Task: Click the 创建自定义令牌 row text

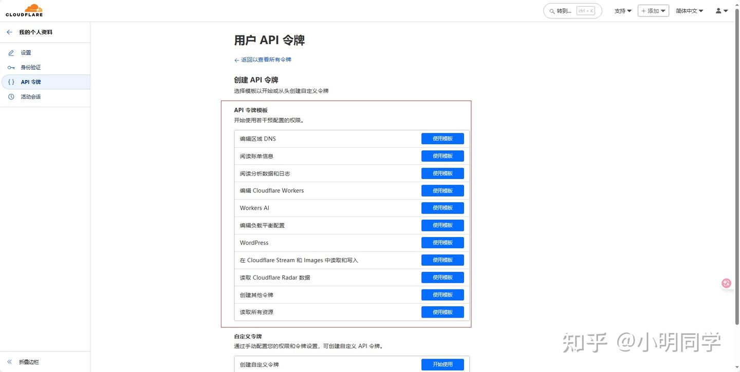Action: tap(260, 365)
